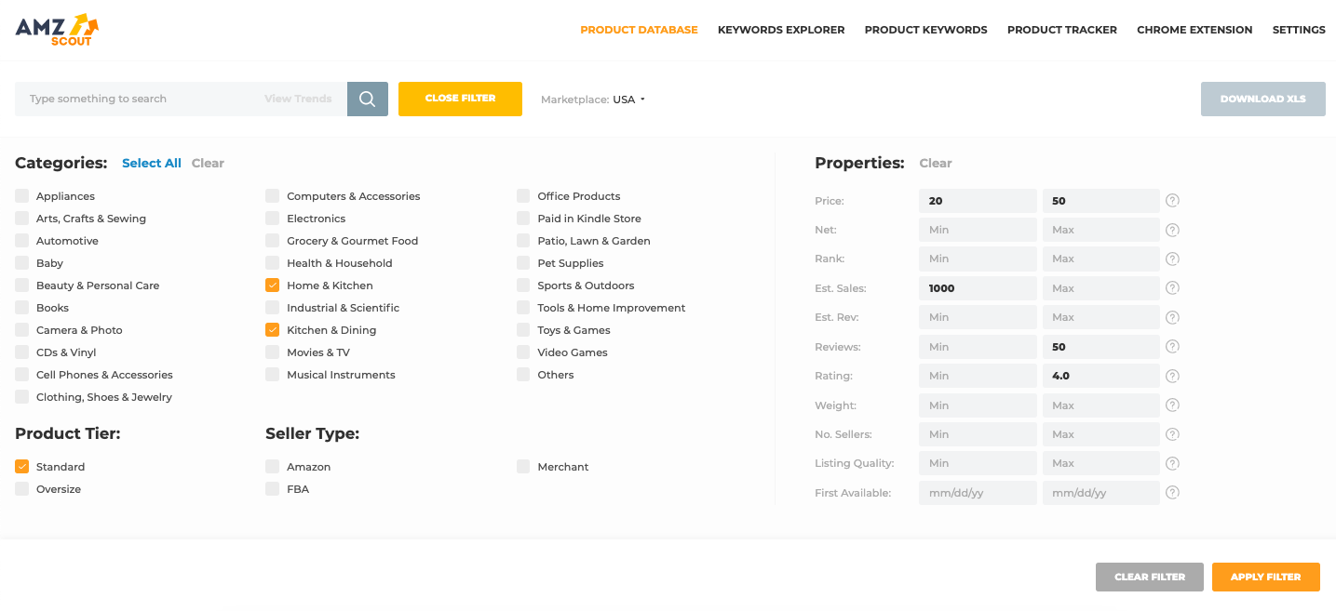The image size is (1336, 611).
Task: Open the Listing Quality help icon
Action: [1172, 462]
